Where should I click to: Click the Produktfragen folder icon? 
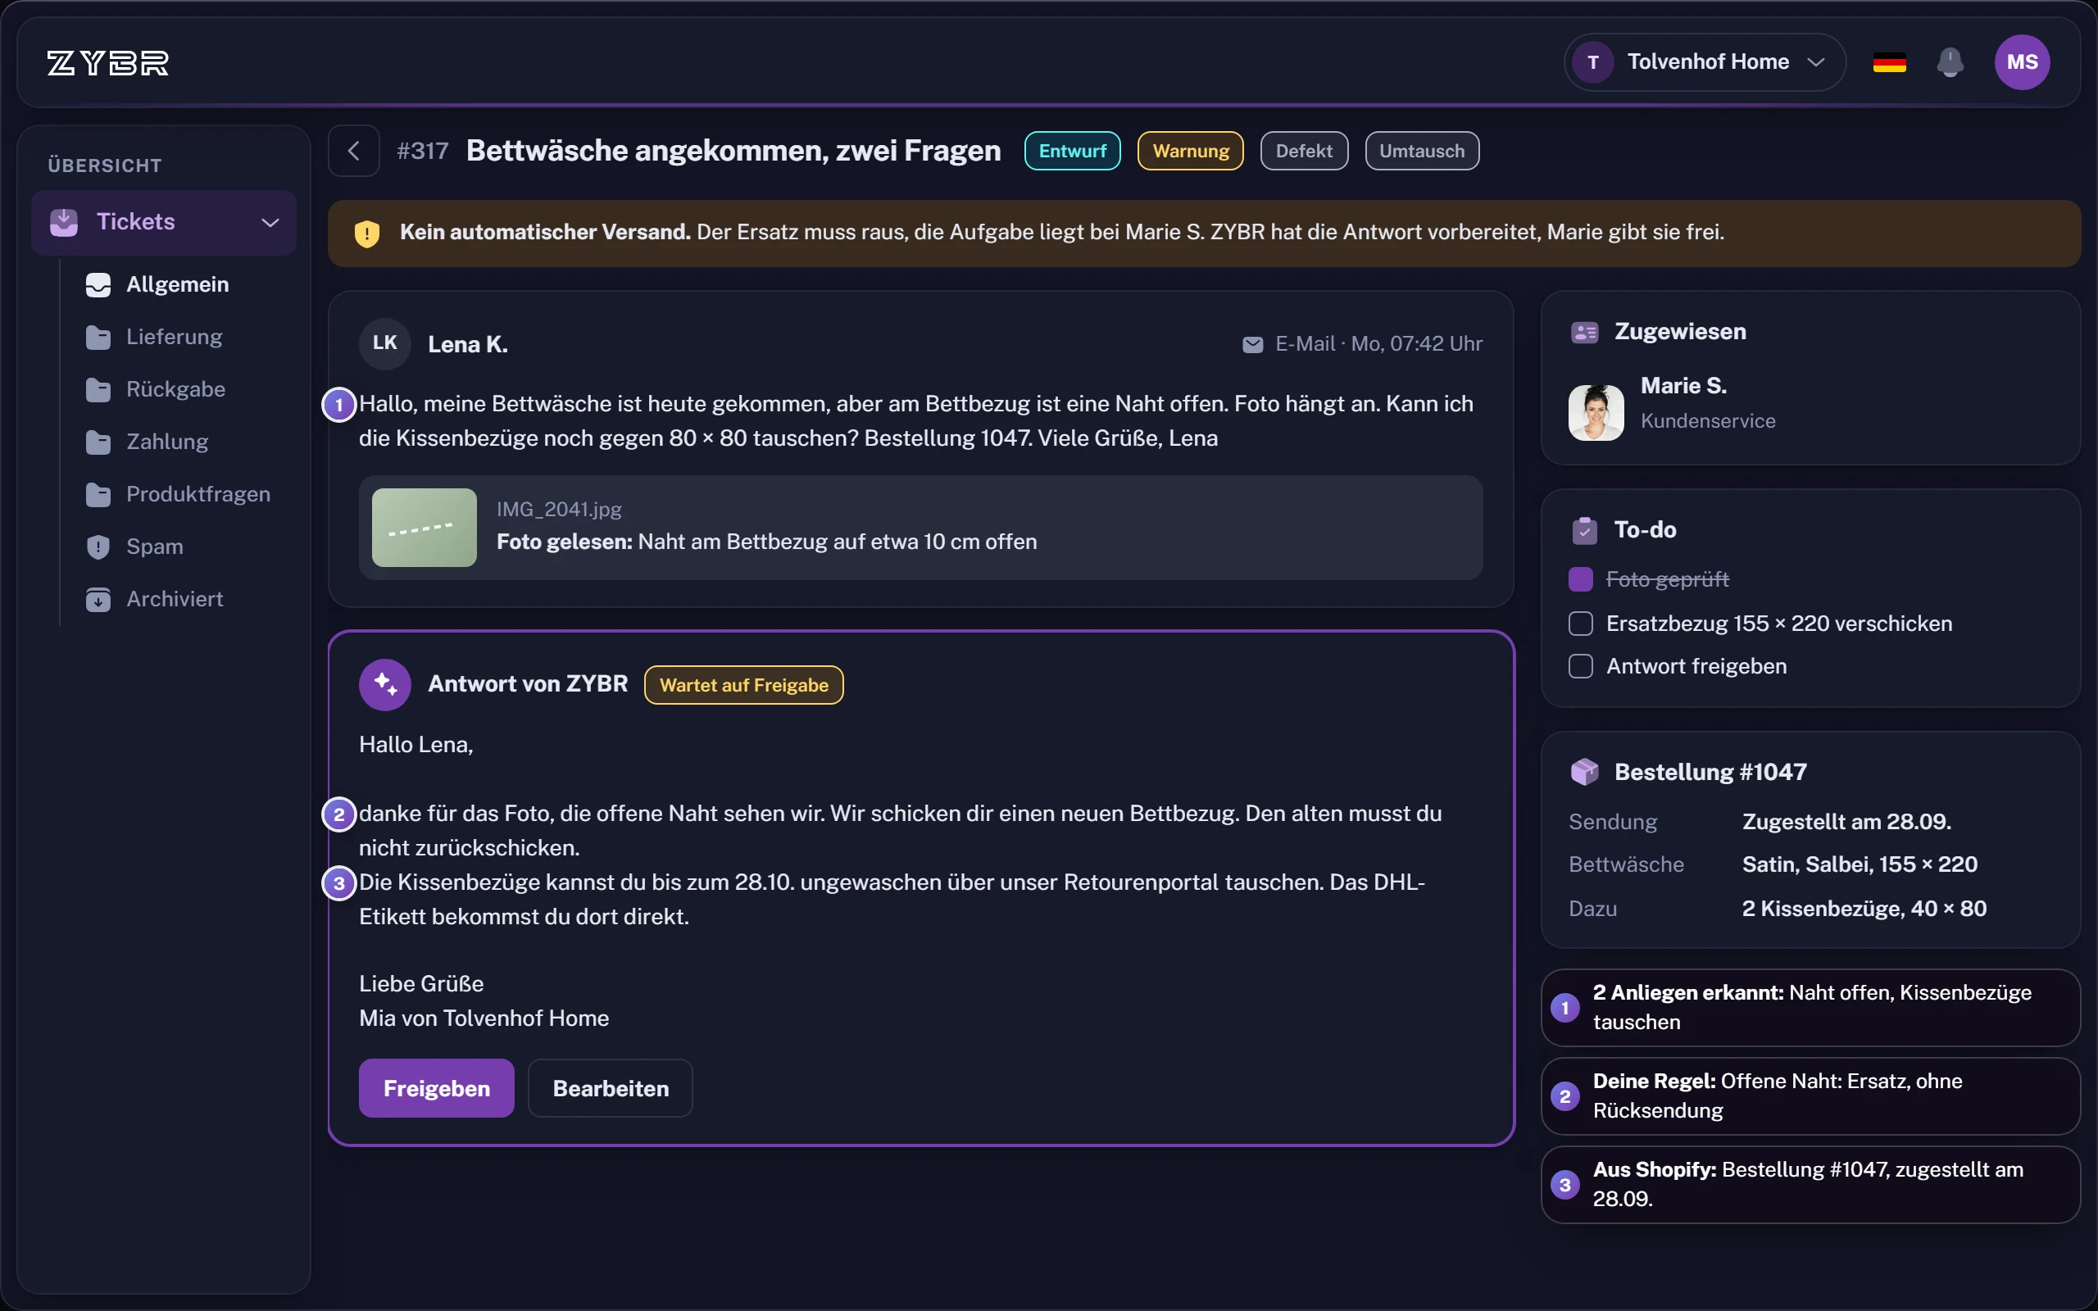pyautogui.click(x=98, y=494)
